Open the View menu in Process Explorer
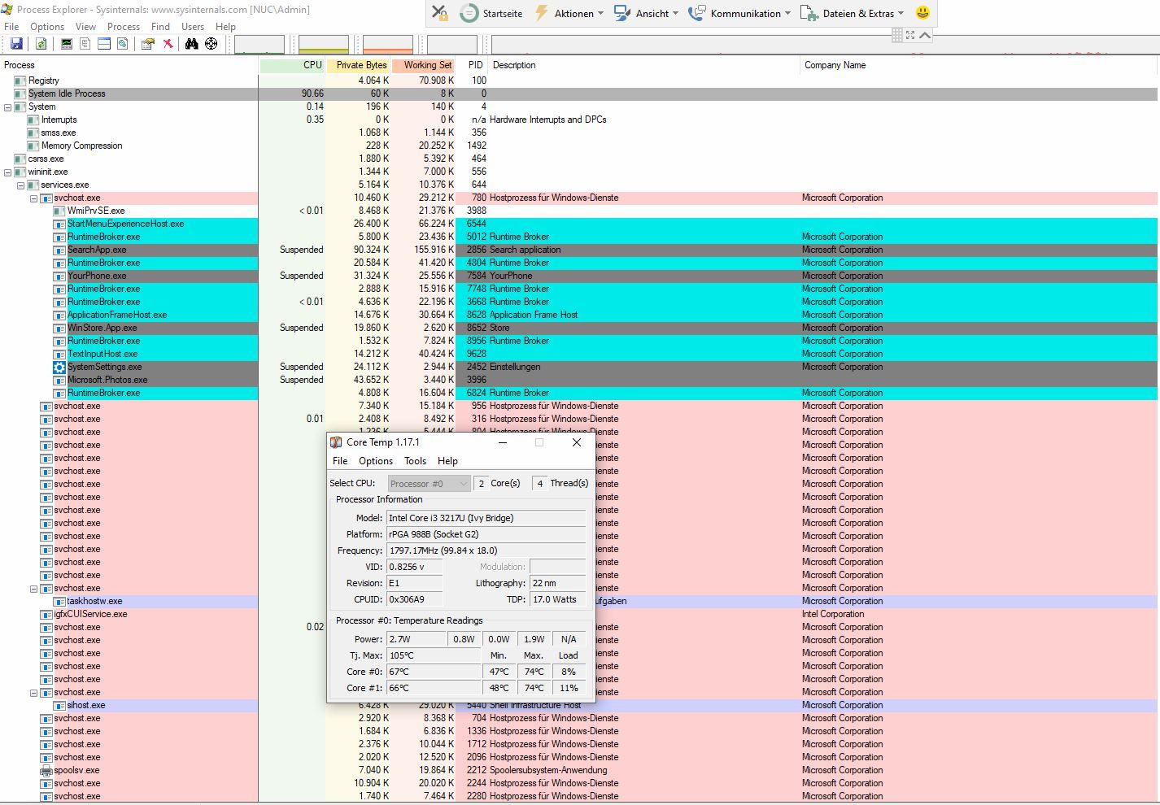The height and width of the screenshot is (805, 1160). click(x=86, y=27)
